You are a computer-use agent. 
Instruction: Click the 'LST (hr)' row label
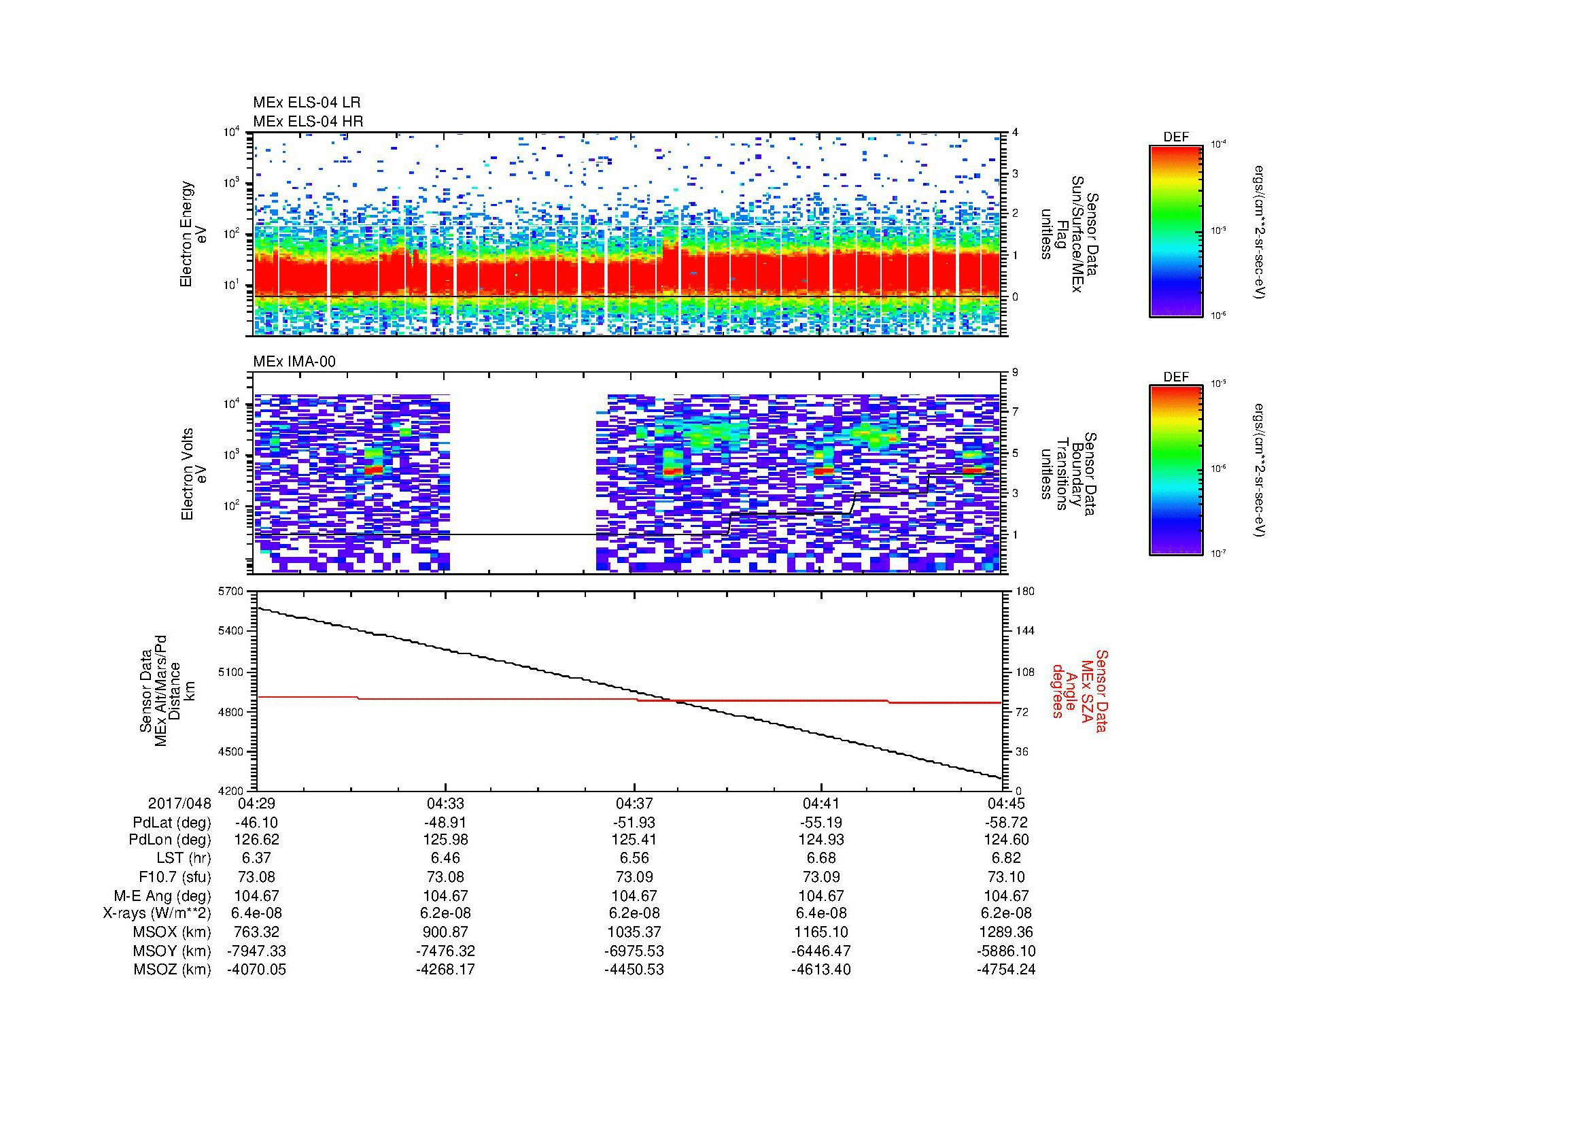tap(183, 859)
